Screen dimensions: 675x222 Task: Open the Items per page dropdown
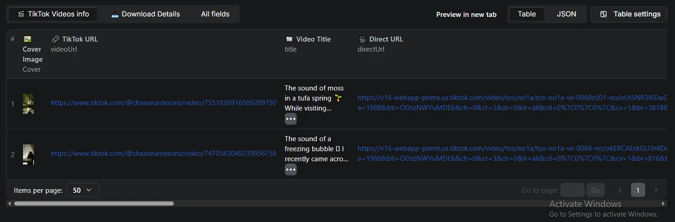83,190
